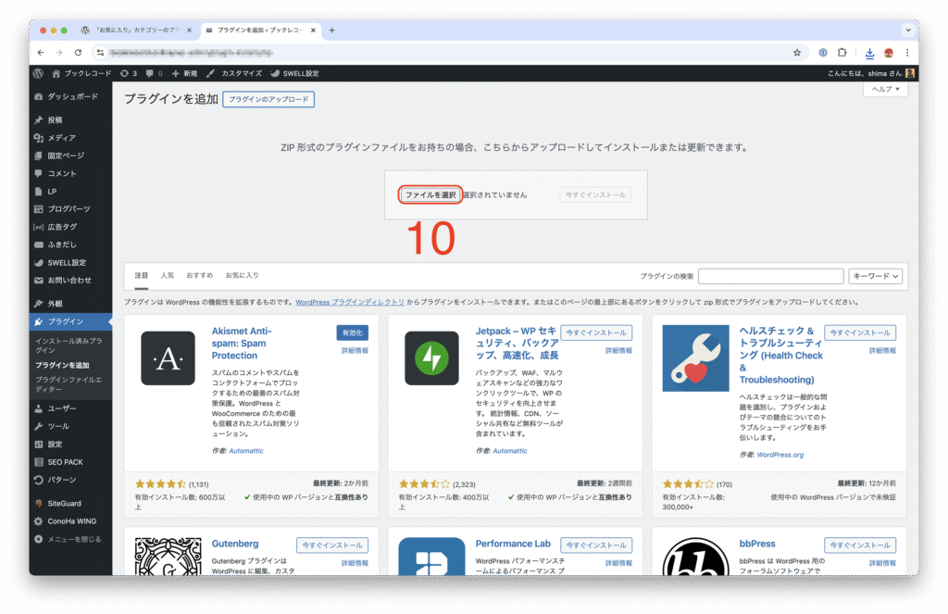Open 設定 in sidebar

tap(70, 444)
